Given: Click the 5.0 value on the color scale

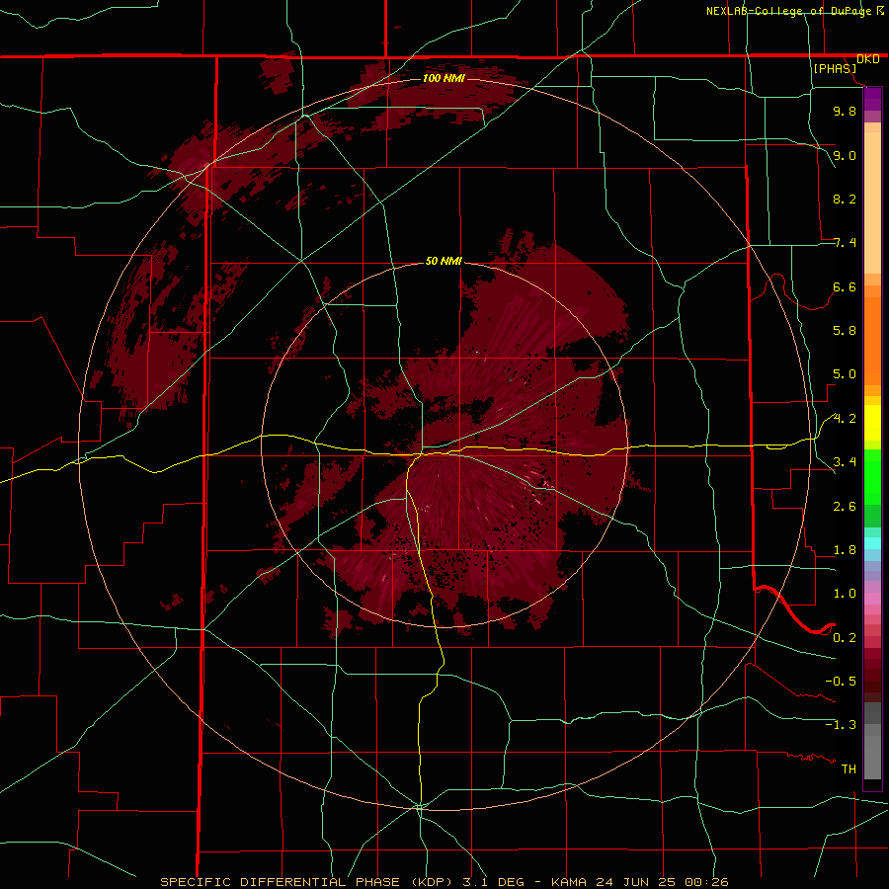Looking at the screenshot, I should click(845, 374).
